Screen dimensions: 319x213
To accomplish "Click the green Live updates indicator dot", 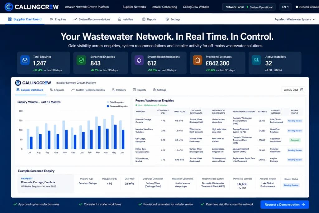I will [x=136, y=105].
